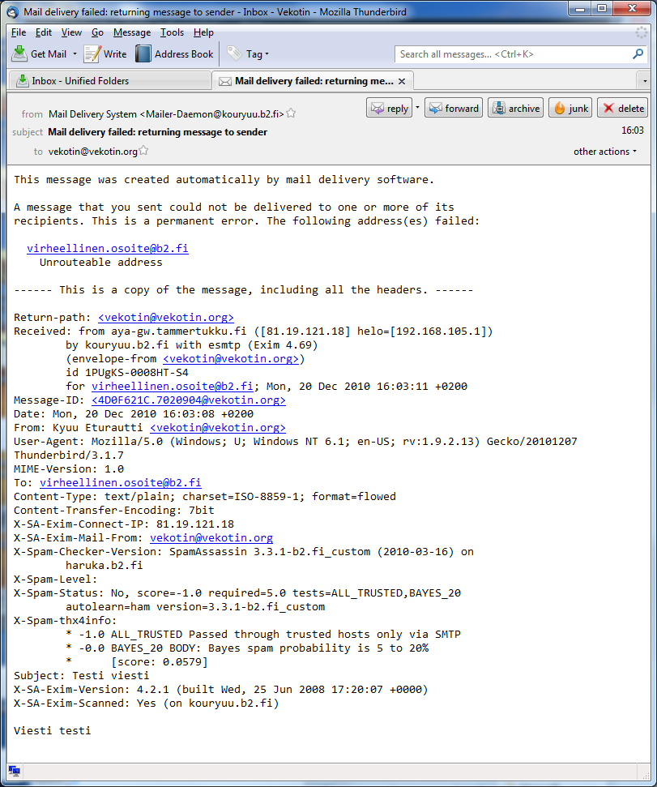Click the Get Mail toolbar icon
Screen dimensions: 657x787
click(x=20, y=53)
